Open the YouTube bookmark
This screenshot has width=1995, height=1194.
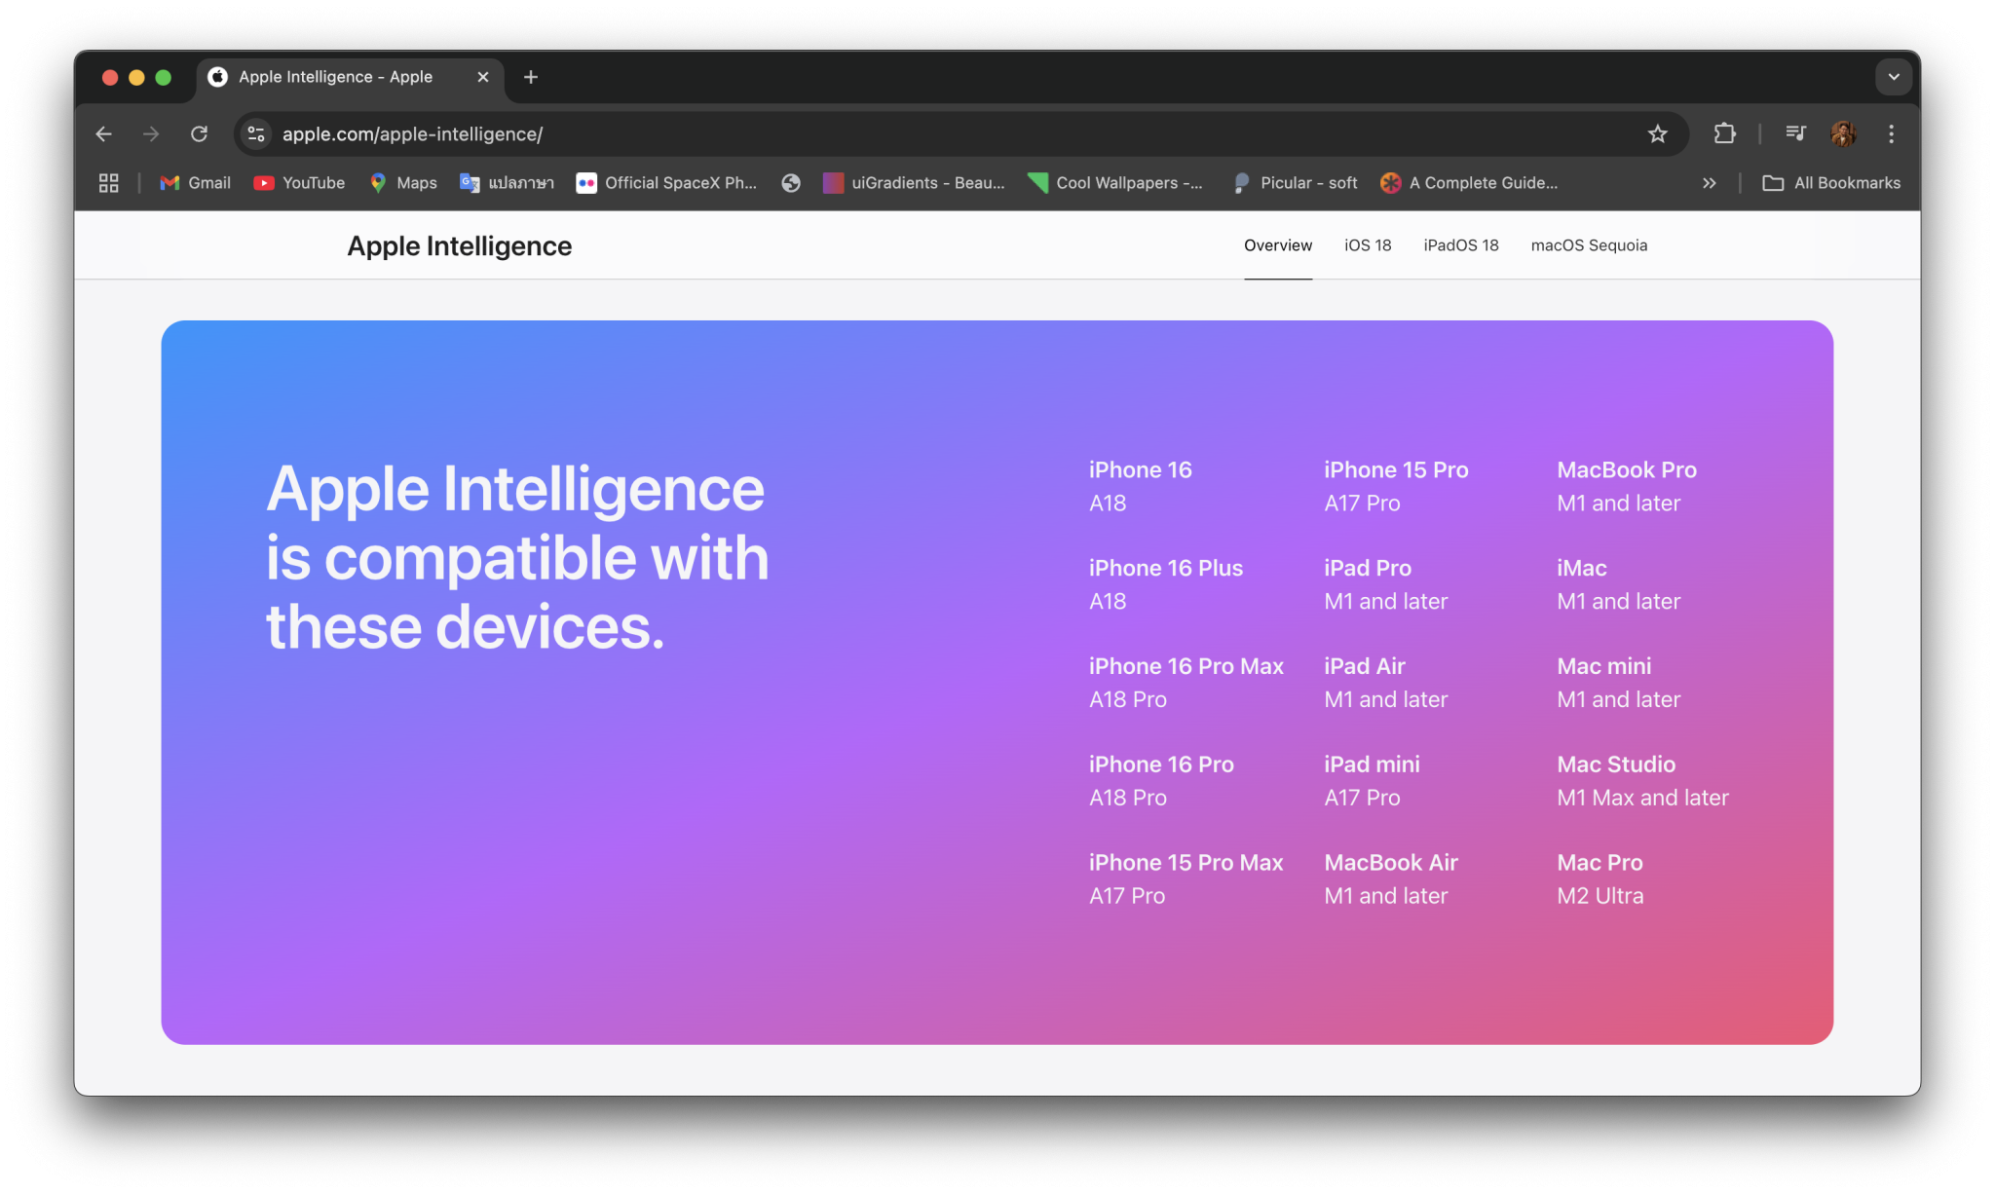[x=299, y=183]
